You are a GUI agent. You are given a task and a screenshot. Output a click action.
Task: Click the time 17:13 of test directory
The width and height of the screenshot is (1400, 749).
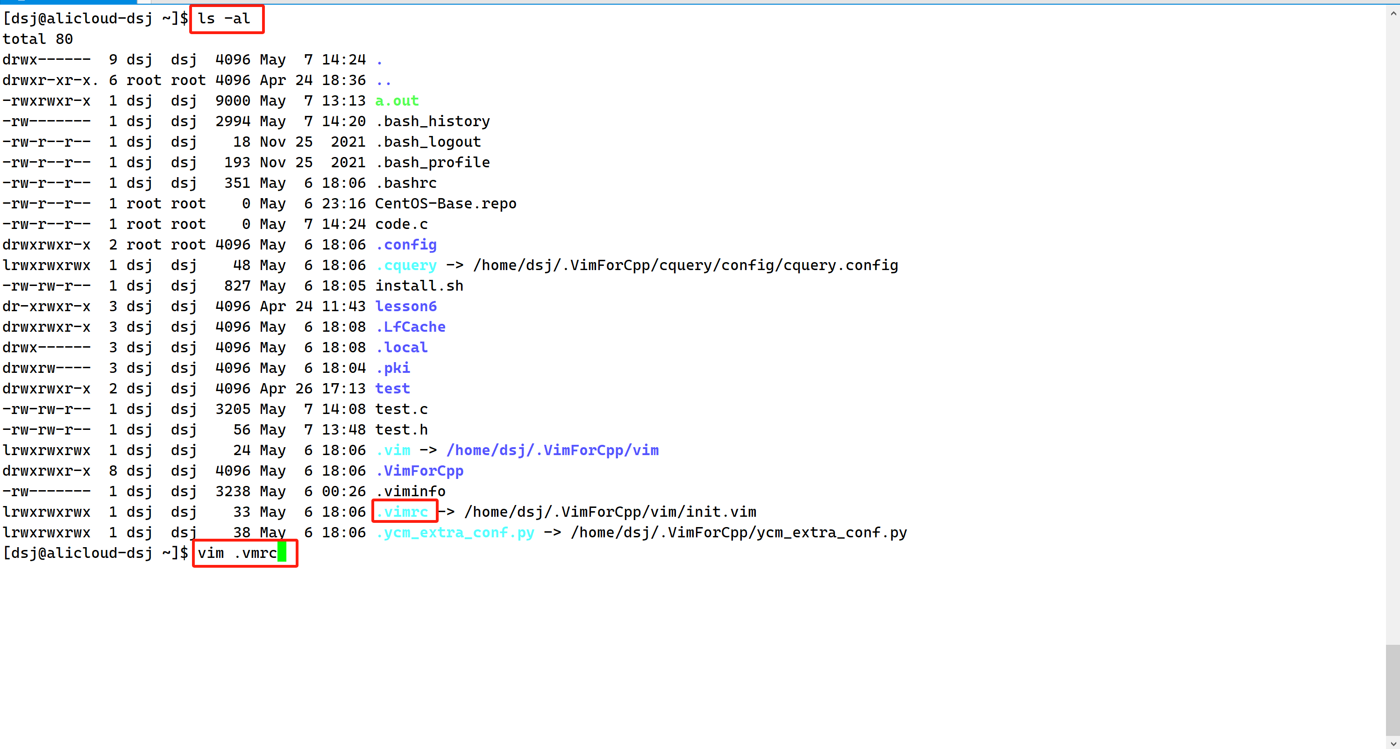343,389
